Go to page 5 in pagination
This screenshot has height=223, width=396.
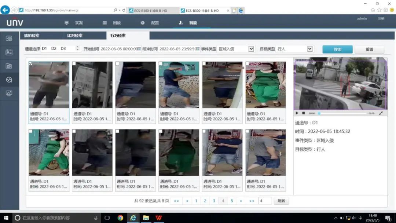click(232, 201)
